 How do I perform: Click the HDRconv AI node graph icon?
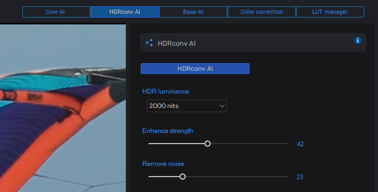pyautogui.click(x=149, y=43)
